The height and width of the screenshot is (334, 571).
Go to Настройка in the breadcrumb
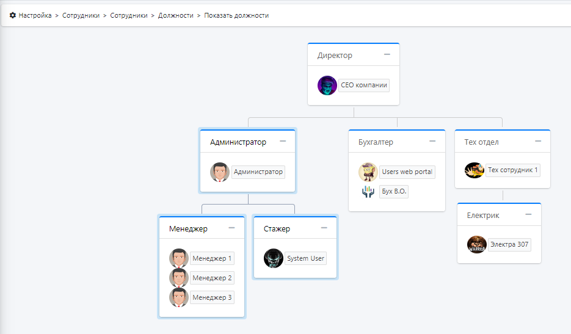tap(35, 15)
